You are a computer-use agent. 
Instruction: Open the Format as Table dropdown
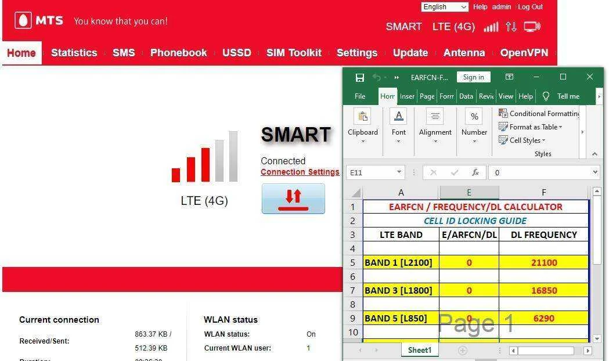(x=531, y=127)
